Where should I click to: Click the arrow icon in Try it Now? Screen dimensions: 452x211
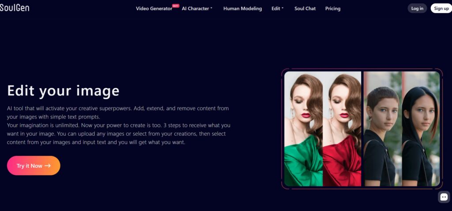click(x=48, y=166)
